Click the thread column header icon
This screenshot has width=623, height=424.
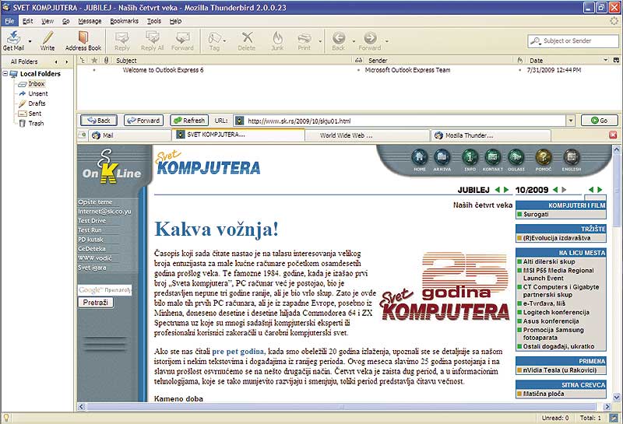(x=83, y=61)
